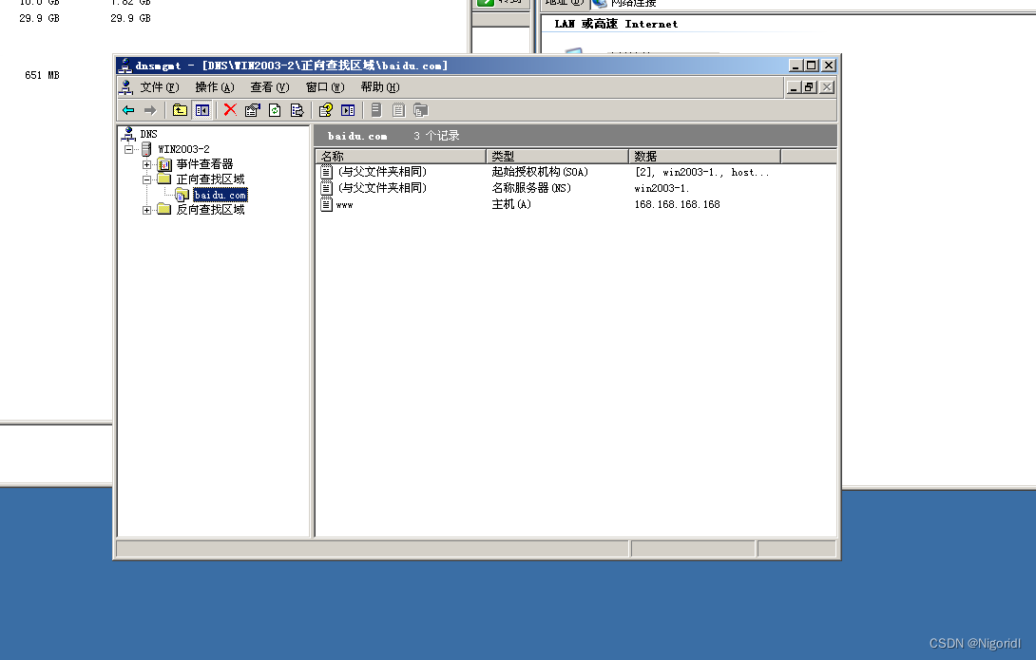Open the 操作(A) menu
1036x660 pixels.
tap(215, 87)
